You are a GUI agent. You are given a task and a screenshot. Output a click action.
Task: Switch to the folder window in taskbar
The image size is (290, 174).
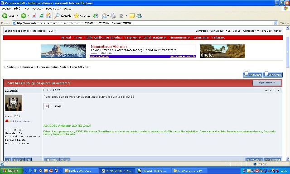click(189, 171)
